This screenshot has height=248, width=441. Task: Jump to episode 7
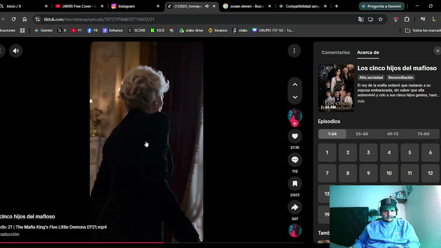[327, 173]
